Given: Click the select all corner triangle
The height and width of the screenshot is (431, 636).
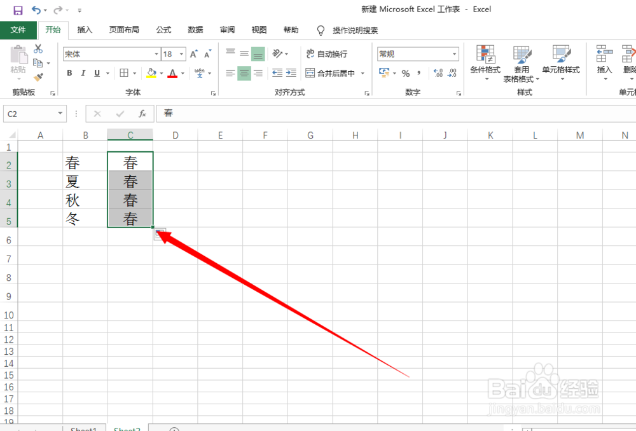Looking at the screenshot, I should pos(11,135).
